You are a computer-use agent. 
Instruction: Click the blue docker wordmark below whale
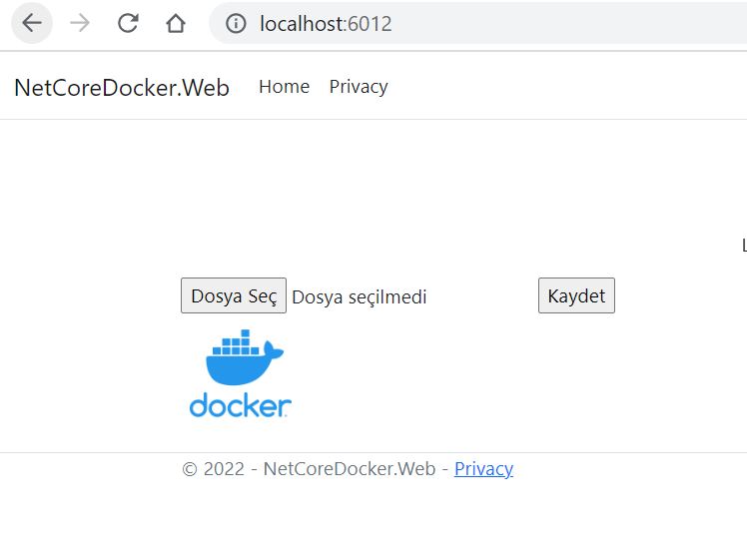[240, 405]
